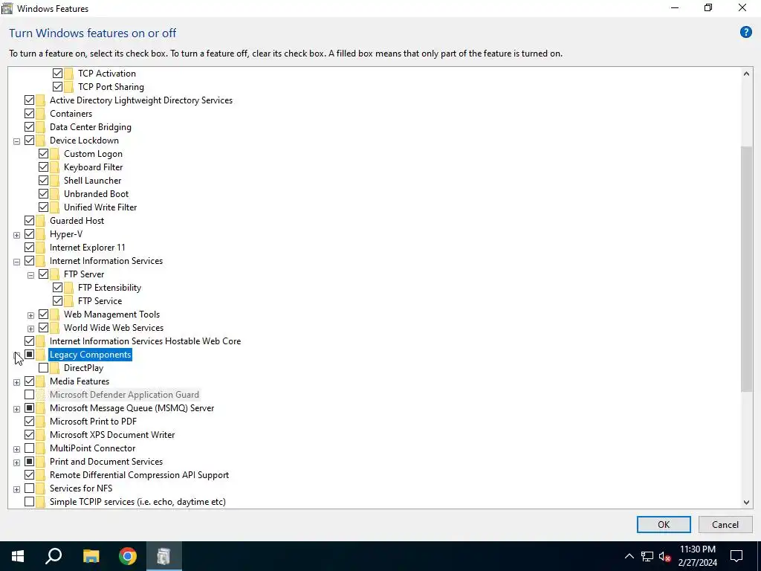Select FTP Extensibility item
761x571 pixels.
point(109,288)
